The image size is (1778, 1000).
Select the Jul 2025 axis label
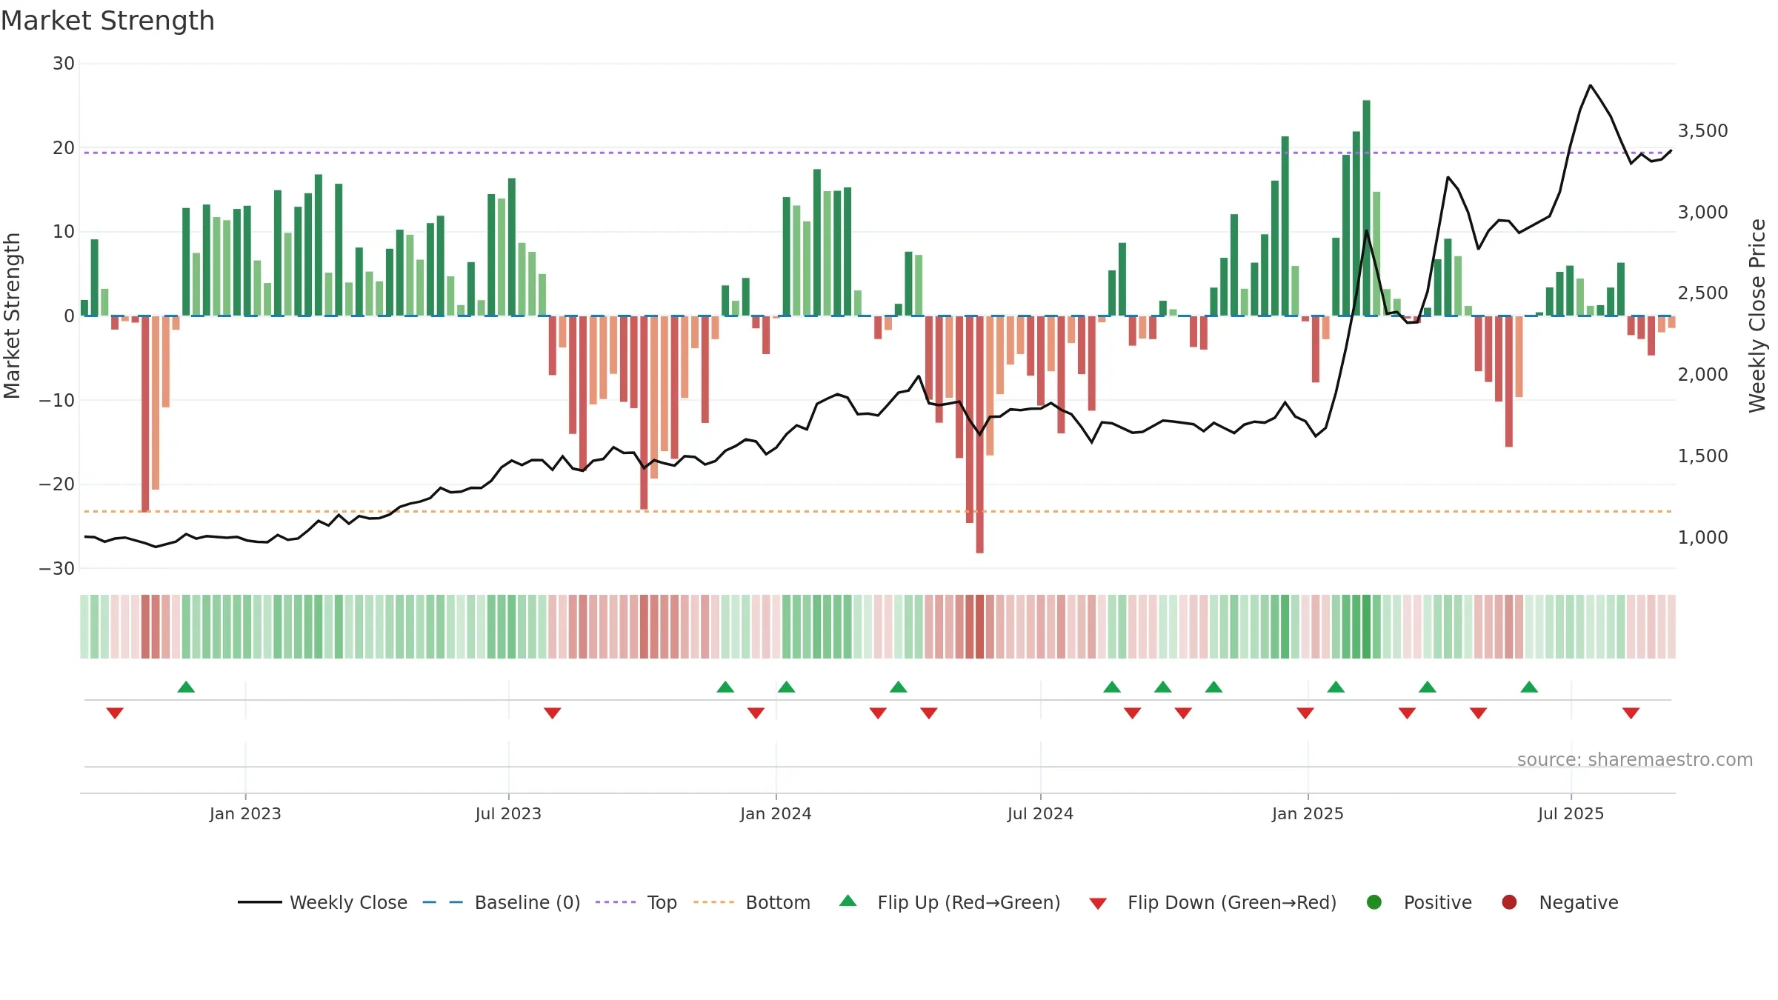click(x=1571, y=813)
